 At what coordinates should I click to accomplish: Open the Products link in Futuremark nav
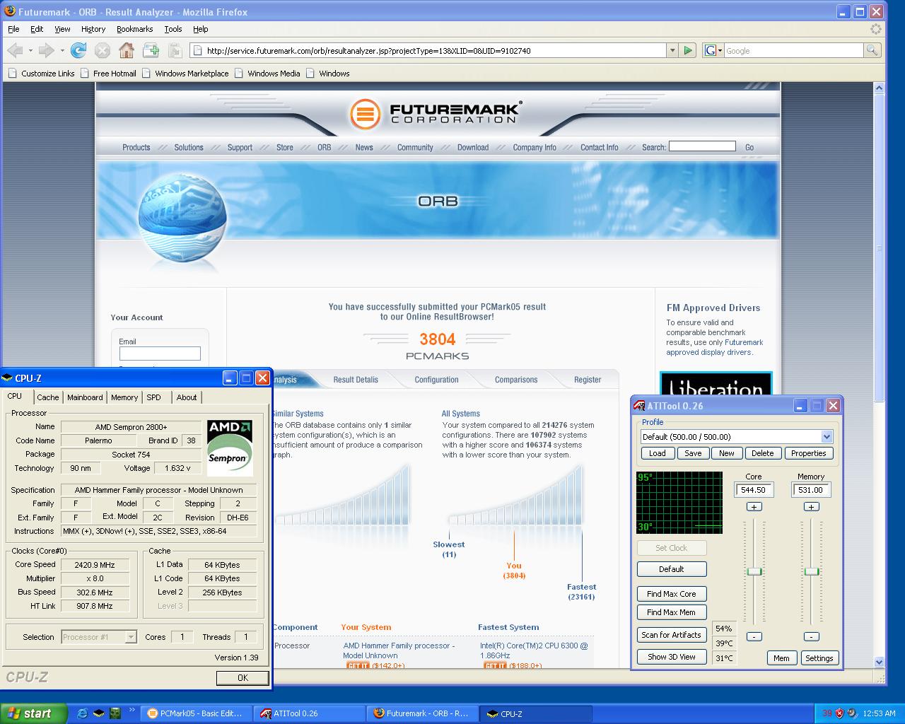pos(136,148)
